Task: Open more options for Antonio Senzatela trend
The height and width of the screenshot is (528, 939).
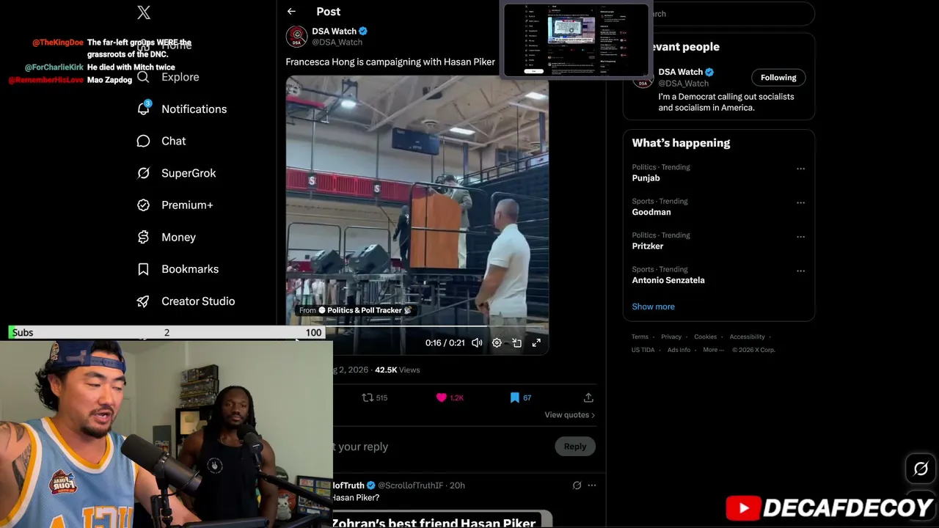Action: [x=801, y=271]
